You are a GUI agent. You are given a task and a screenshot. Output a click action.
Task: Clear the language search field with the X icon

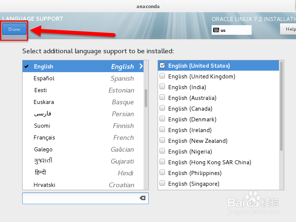click(x=142, y=198)
